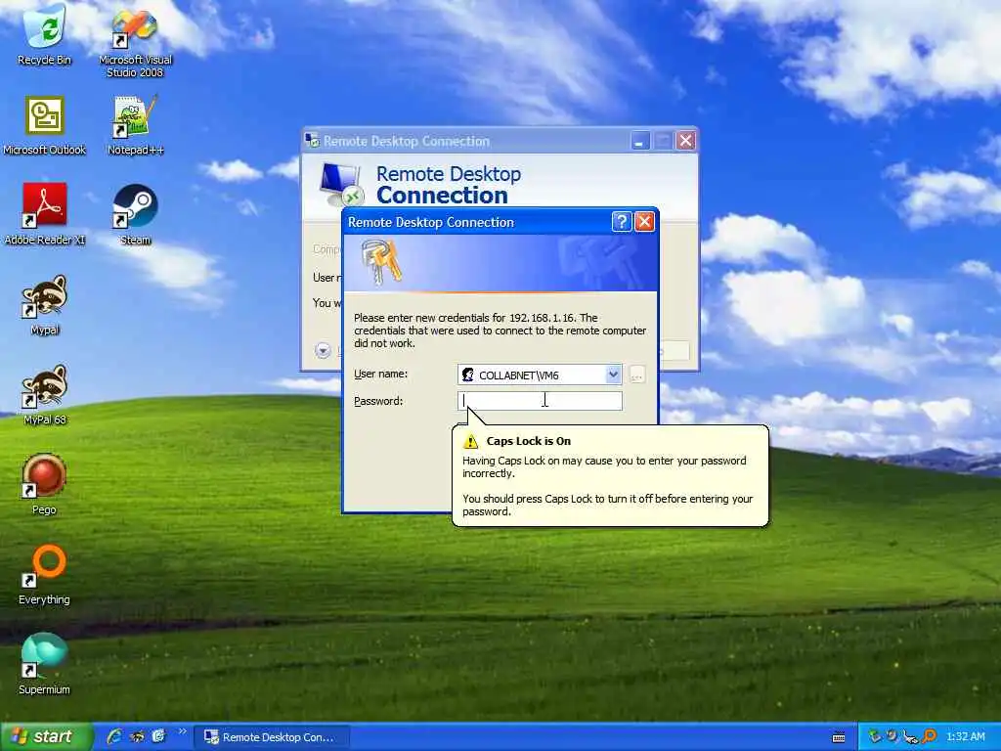1001x751 pixels.
Task: Click the Options expander in background window
Action: (x=323, y=350)
